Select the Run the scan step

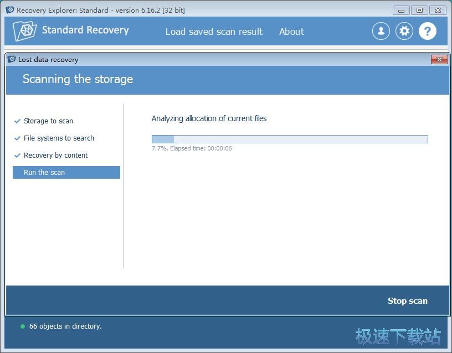(66, 172)
